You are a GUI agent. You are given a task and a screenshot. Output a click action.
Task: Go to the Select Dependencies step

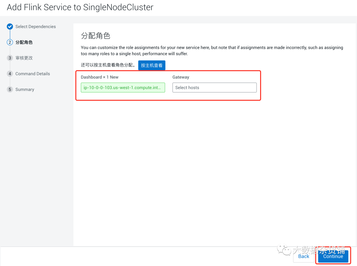(x=35, y=27)
